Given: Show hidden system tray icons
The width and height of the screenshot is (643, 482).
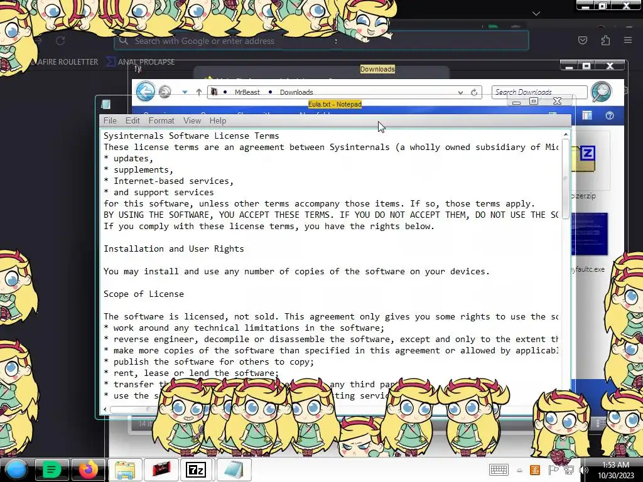Looking at the screenshot, I should 519,471.
